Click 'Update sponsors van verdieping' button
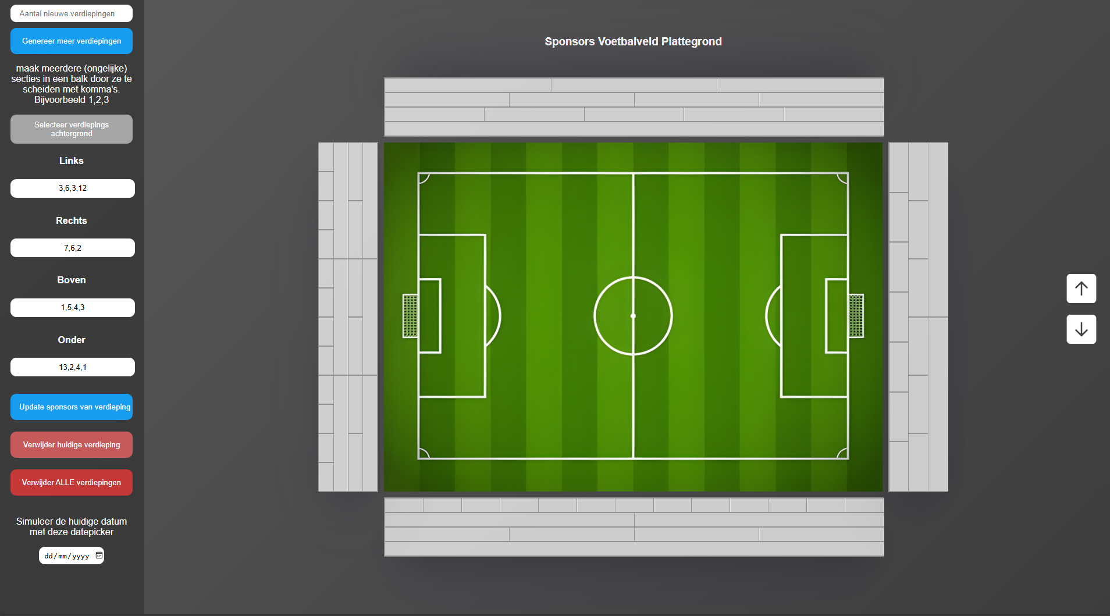1110x616 pixels. point(72,407)
